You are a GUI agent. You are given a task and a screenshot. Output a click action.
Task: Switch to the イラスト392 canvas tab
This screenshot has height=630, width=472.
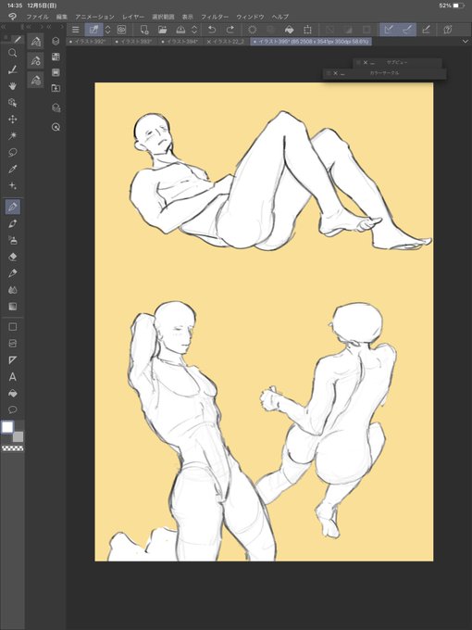pyautogui.click(x=89, y=42)
